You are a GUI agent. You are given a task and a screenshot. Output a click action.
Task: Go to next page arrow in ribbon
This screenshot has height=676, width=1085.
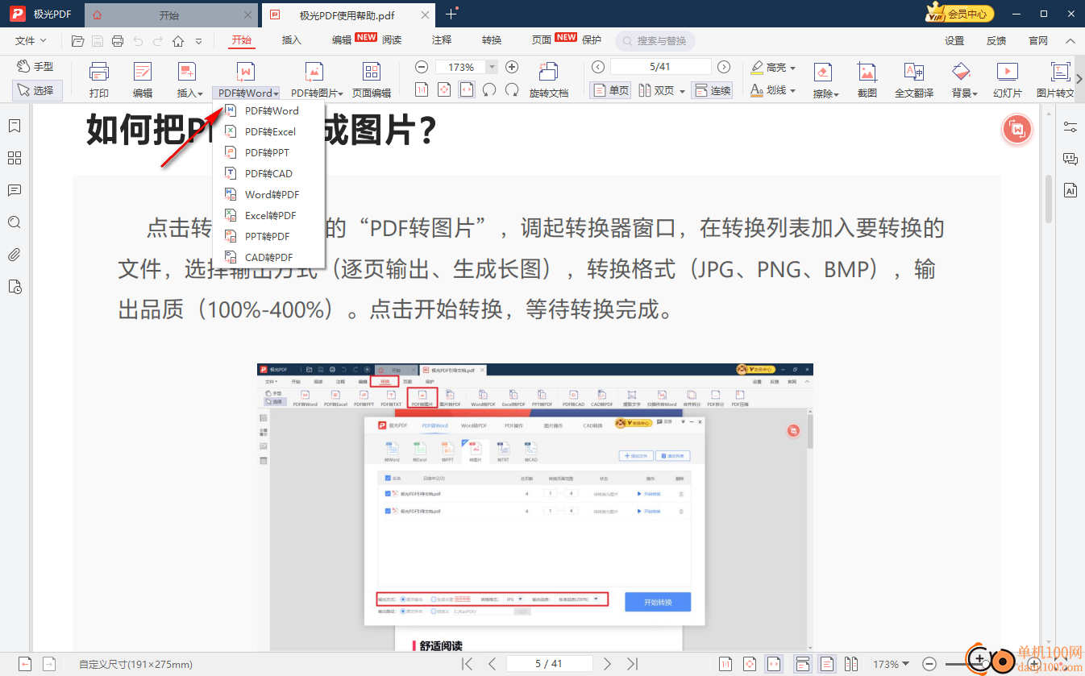tap(724, 67)
